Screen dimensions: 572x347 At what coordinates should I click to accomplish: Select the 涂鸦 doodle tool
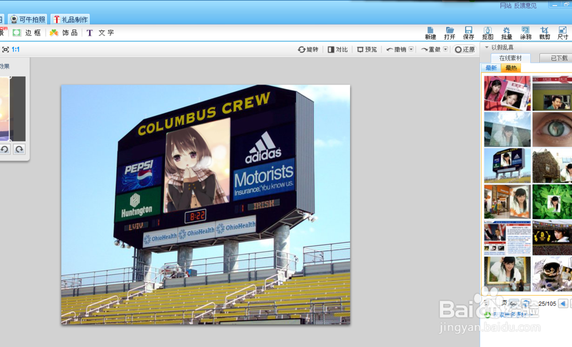pos(525,33)
